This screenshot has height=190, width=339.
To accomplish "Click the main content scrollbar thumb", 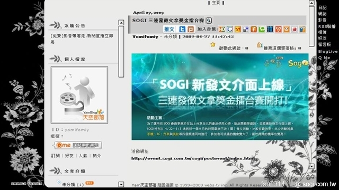I will (x=311, y=26).
